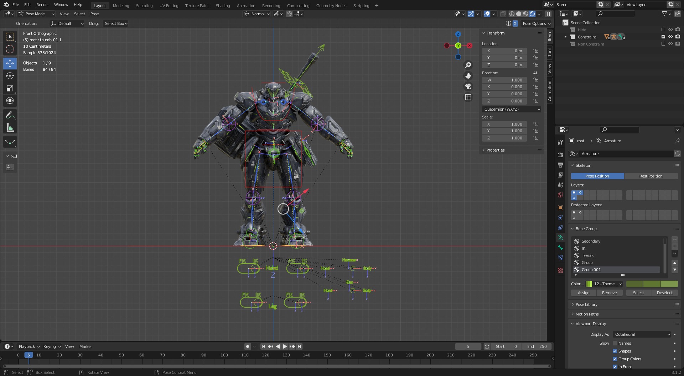
Task: Lock the Location X value
Action: coord(536,51)
